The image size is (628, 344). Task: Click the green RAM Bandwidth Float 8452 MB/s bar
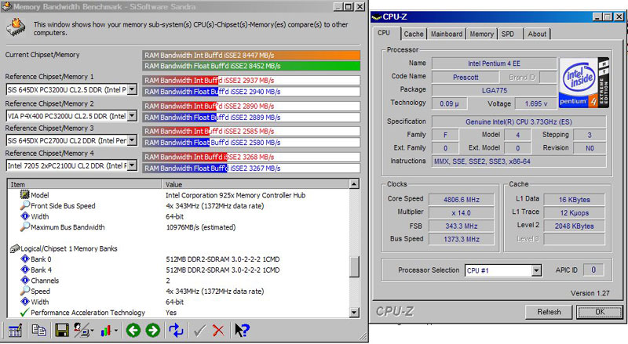pyautogui.click(x=251, y=66)
